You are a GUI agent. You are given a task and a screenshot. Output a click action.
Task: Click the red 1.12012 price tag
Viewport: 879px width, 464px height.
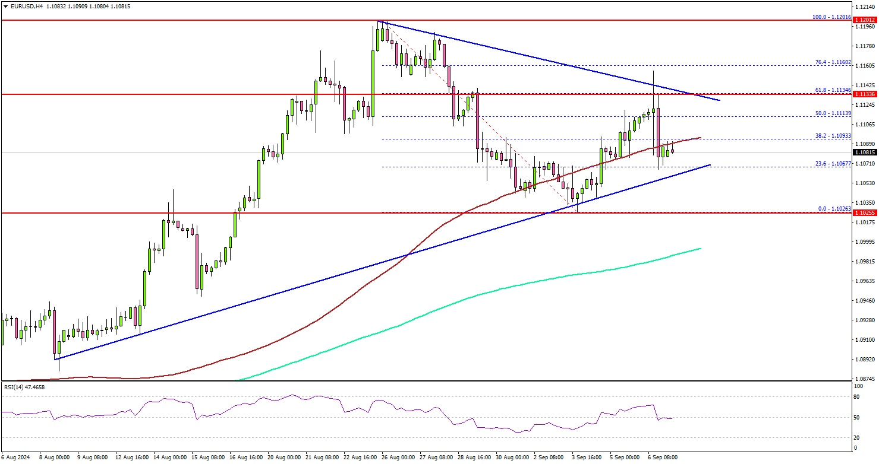click(x=865, y=21)
